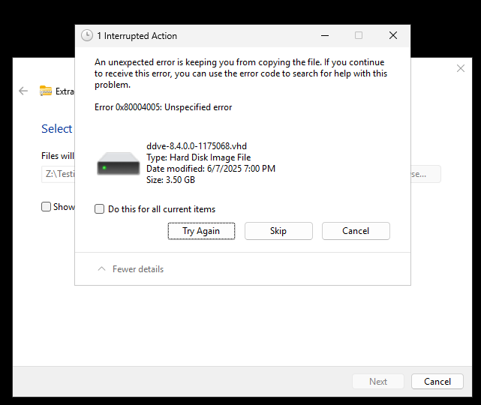Click the back arrow in the Extract wizard
This screenshot has height=405, width=481.
[23, 91]
